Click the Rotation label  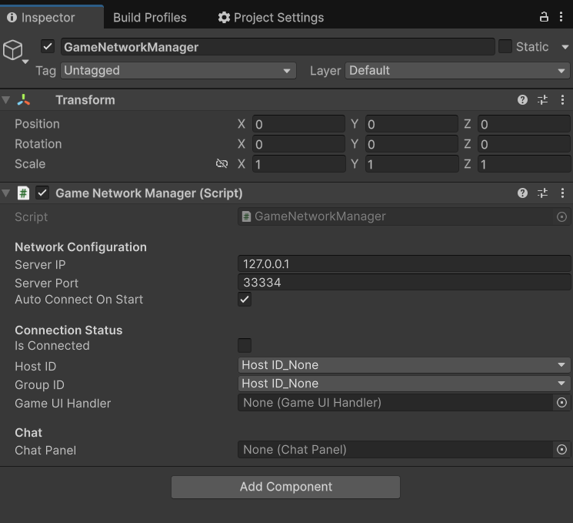click(x=38, y=144)
